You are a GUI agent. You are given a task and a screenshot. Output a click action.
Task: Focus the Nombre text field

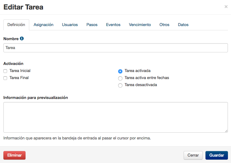[116, 48]
